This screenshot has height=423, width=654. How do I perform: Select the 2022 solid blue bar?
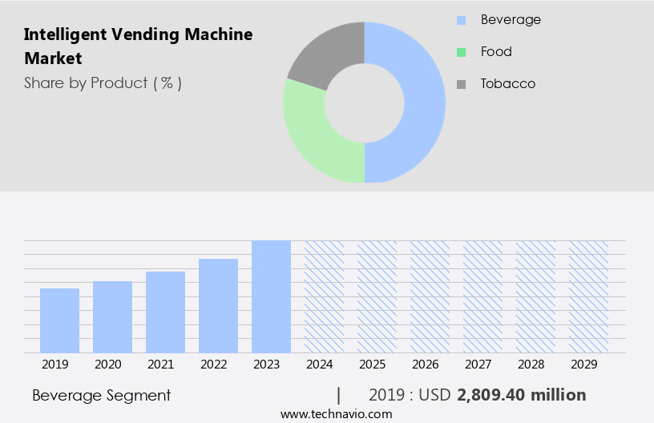[218, 305]
